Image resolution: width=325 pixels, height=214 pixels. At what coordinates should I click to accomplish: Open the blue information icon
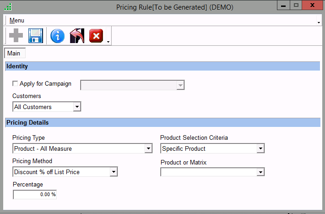[57, 36]
